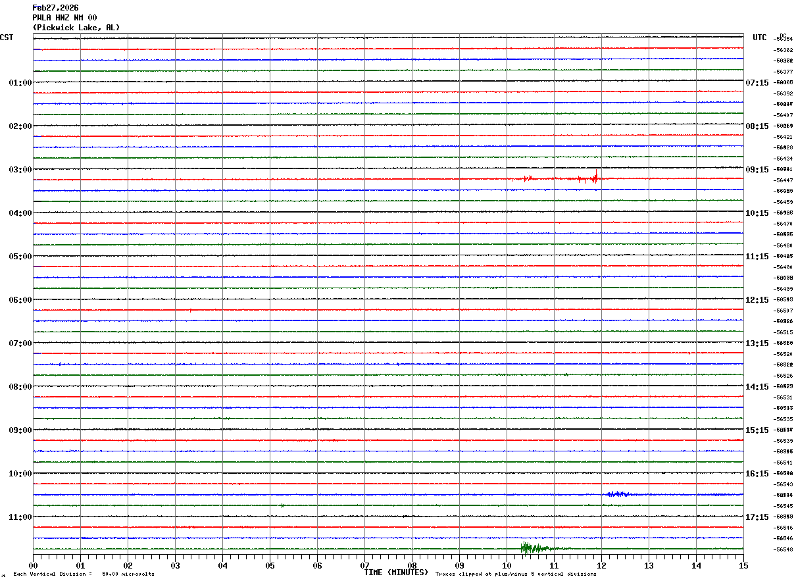Click the 09 minute axis tick label
Viewport: 796px width, 583px height.
459,565
